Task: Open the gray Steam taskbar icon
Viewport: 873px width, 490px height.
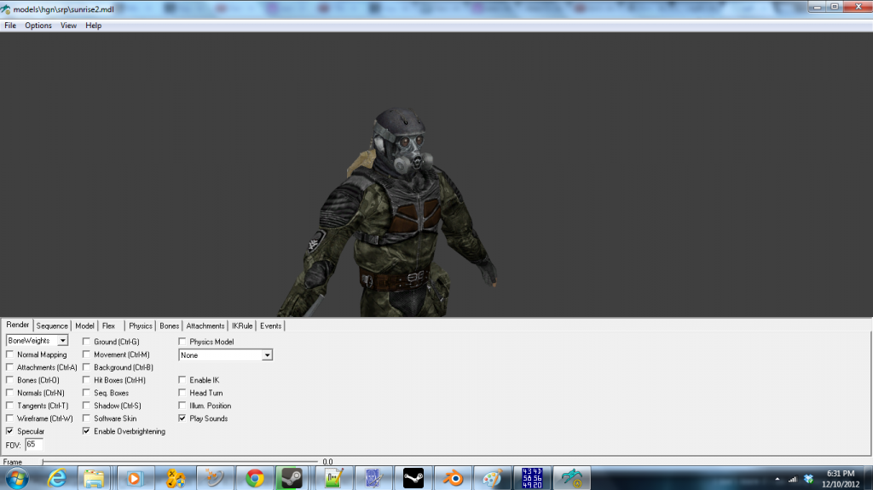Action: pos(292,478)
